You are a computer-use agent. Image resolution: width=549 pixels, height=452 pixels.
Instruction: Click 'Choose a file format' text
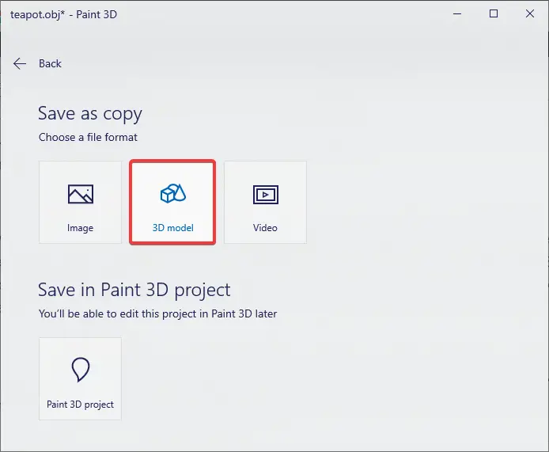click(88, 137)
